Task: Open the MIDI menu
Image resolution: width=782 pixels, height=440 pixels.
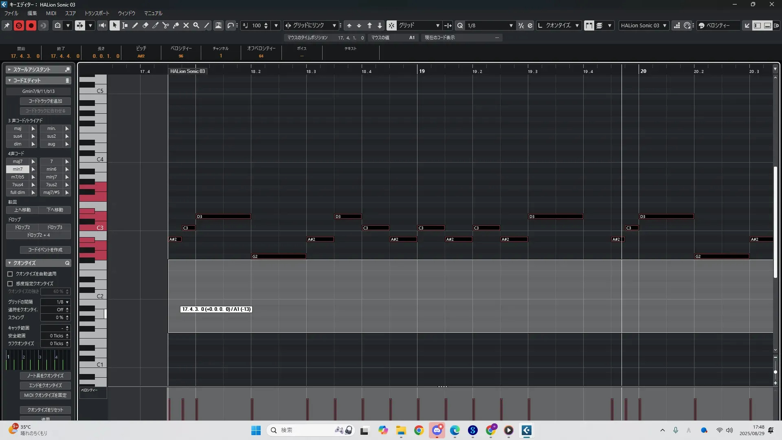Action: click(x=51, y=13)
